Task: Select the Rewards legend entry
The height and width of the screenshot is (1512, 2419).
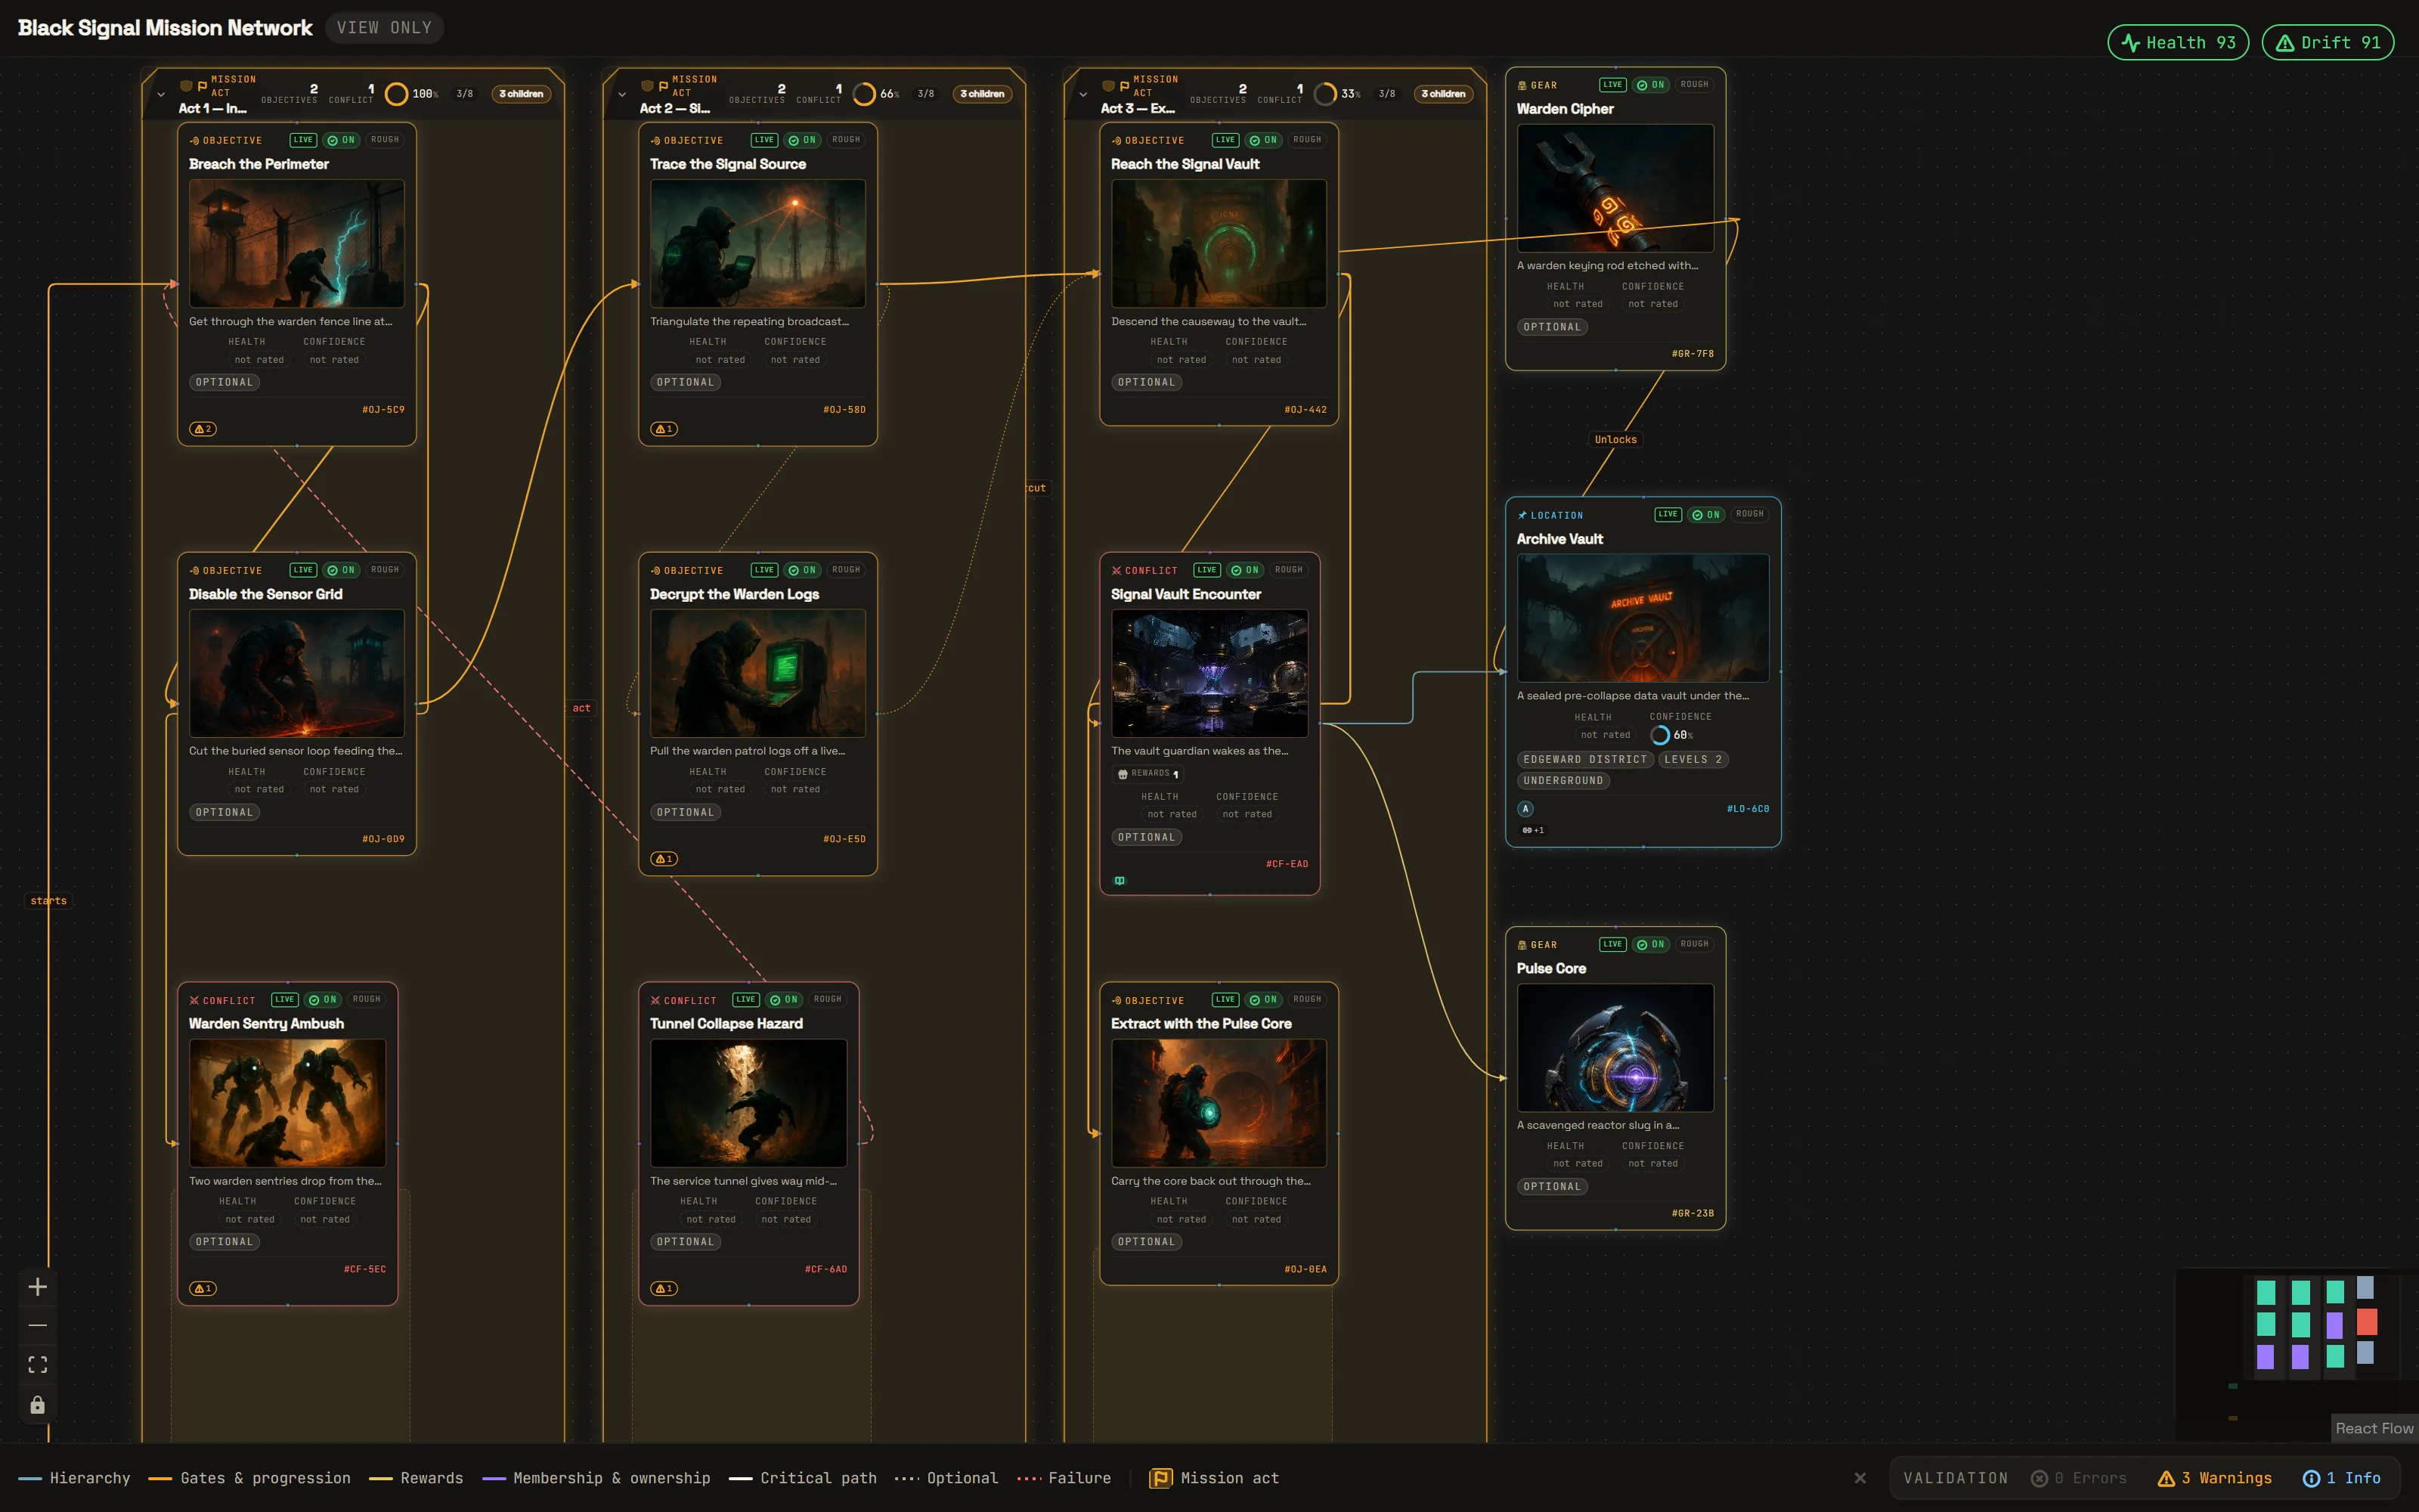Action: [x=416, y=1478]
